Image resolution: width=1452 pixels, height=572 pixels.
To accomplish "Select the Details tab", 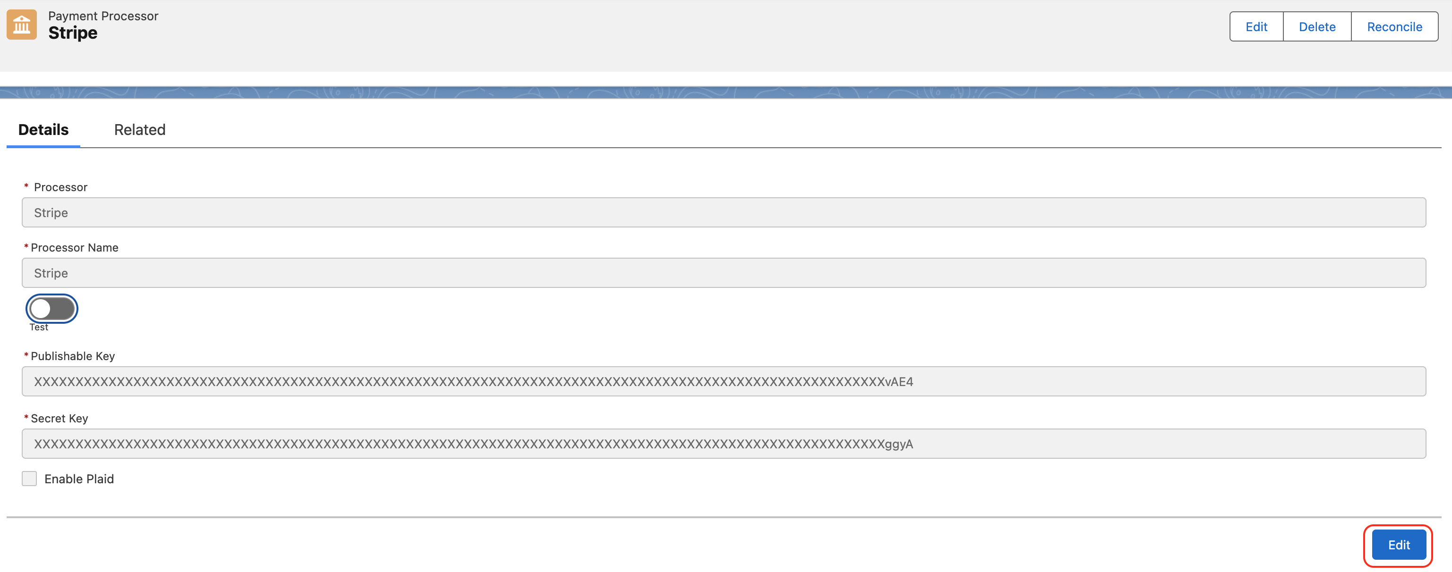I will click(43, 129).
